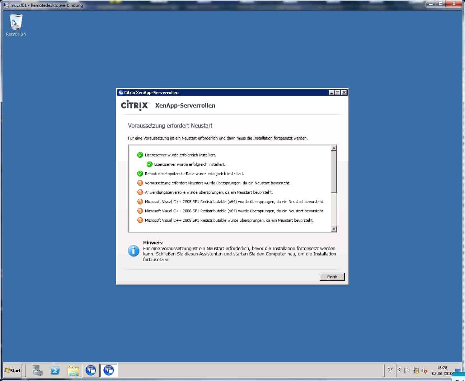Click Citrix dialog title bar app icon
The height and width of the screenshot is (381, 465).
pos(121,93)
